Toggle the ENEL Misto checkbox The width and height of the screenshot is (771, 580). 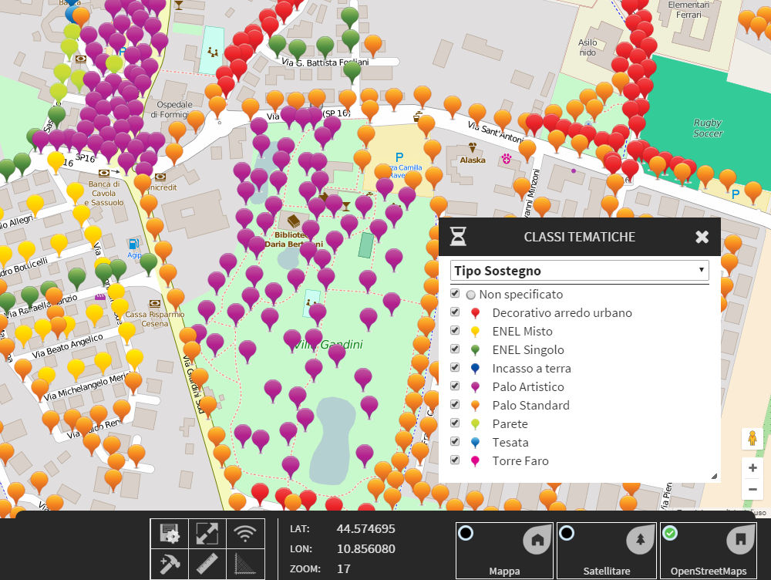coord(456,331)
